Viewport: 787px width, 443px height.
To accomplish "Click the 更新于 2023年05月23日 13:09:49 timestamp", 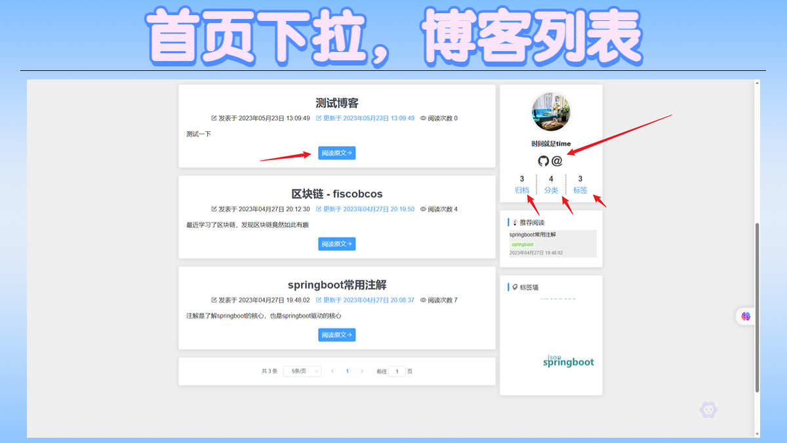I will 369,118.
